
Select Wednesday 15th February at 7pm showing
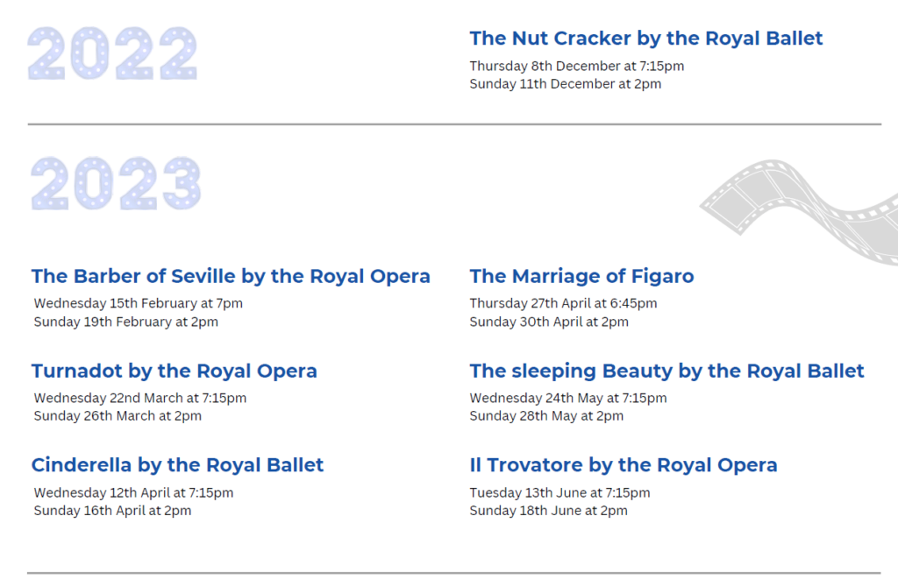click(139, 303)
